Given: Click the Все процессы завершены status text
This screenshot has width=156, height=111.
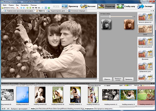Looking at the screenshot, I should coord(104,109).
